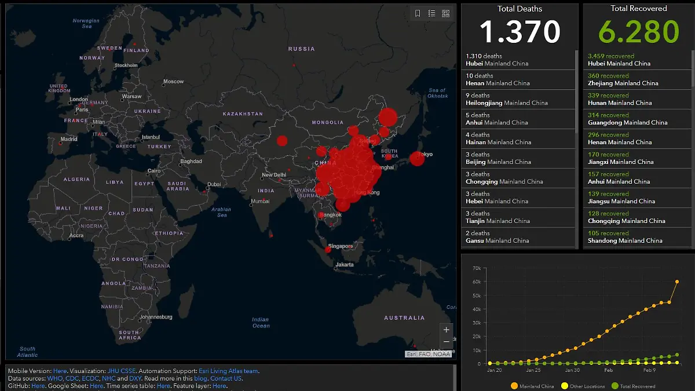Open the WHO data source link
The image size is (695, 391).
(x=56, y=378)
